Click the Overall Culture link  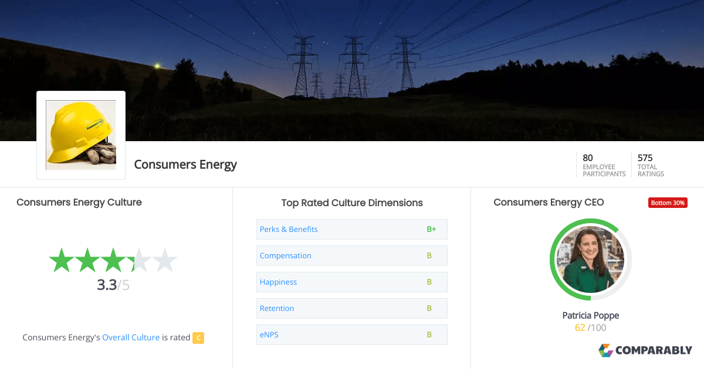(x=131, y=337)
